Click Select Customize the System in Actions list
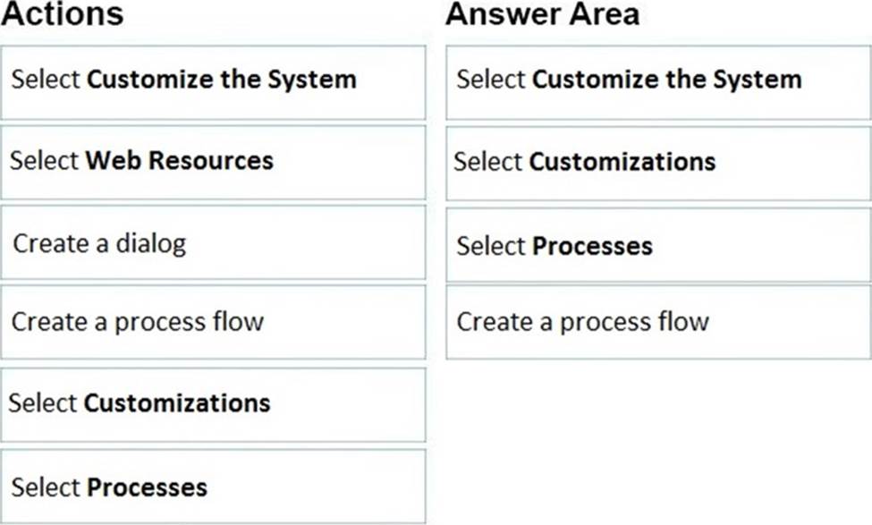872x525 pixels. pyautogui.click(x=213, y=80)
